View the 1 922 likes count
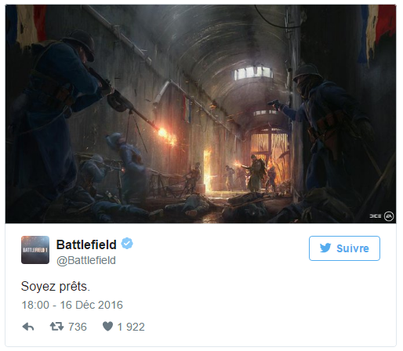This screenshot has height=351, width=403. coord(131,327)
